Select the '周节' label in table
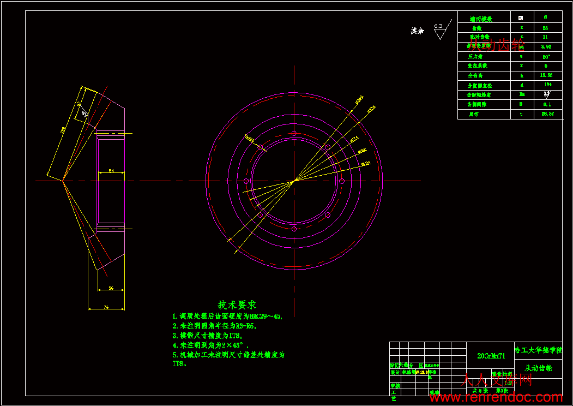573x406 pixels. coord(474,114)
